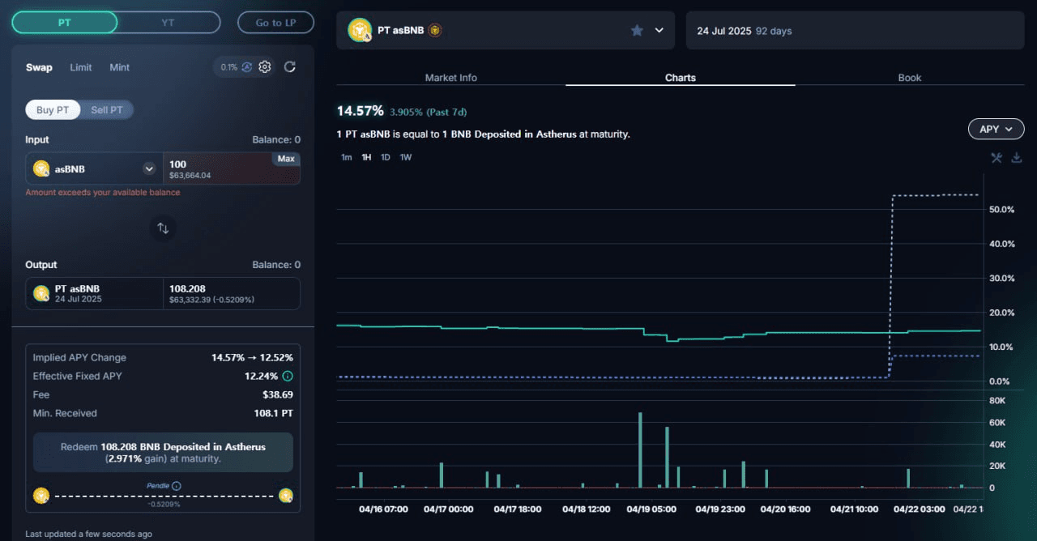Image resolution: width=1037 pixels, height=541 pixels.
Task: Select Buy PT toggle option
Action: click(53, 110)
